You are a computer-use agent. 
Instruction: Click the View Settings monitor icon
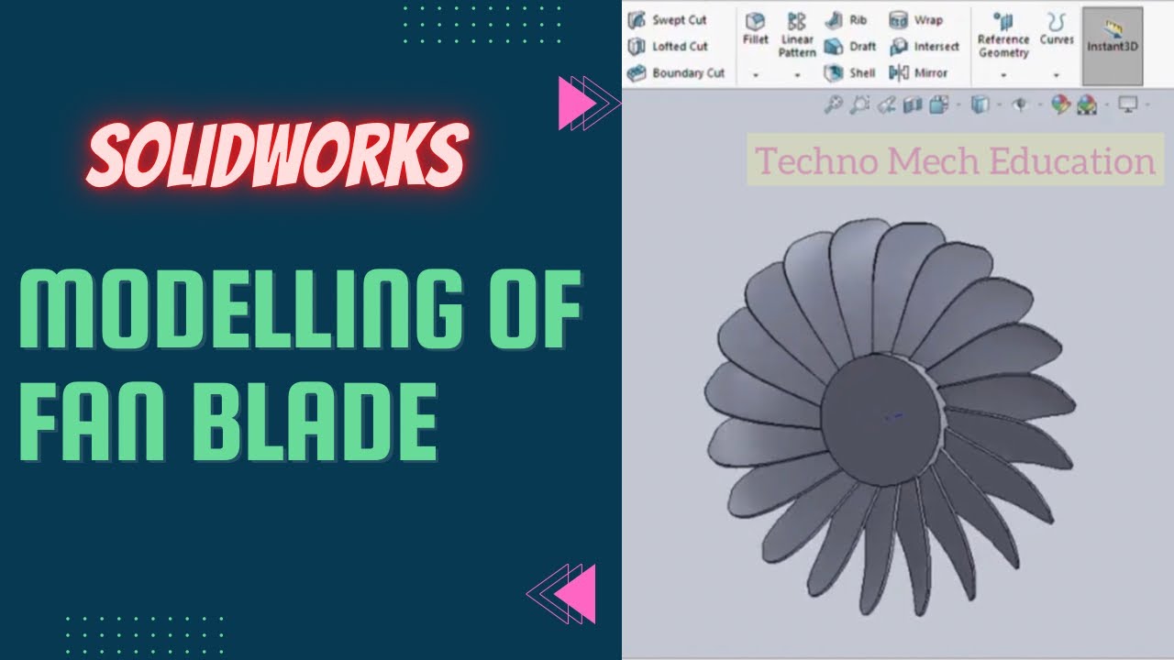coord(1128,105)
